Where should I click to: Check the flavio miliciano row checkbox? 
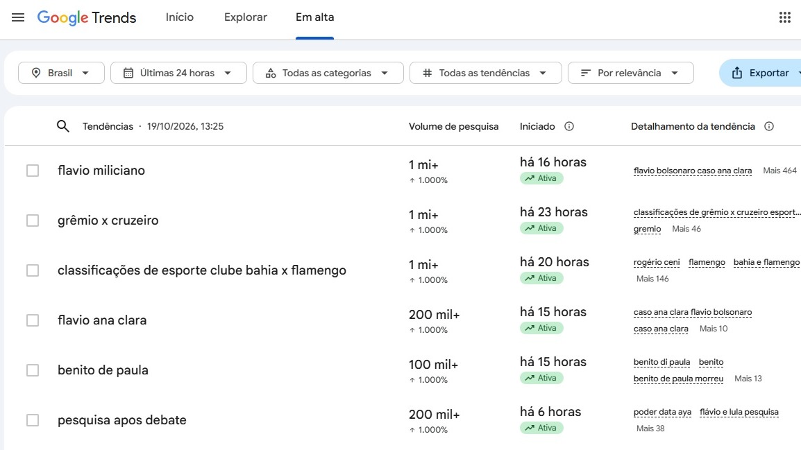tap(33, 171)
